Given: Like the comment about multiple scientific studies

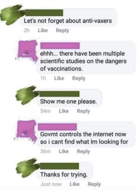Looking at the screenshot, I should coord(59,78).
